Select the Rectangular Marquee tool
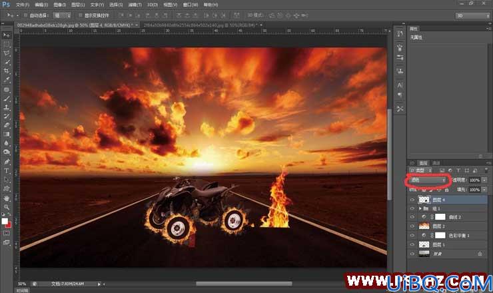 [x=6, y=45]
